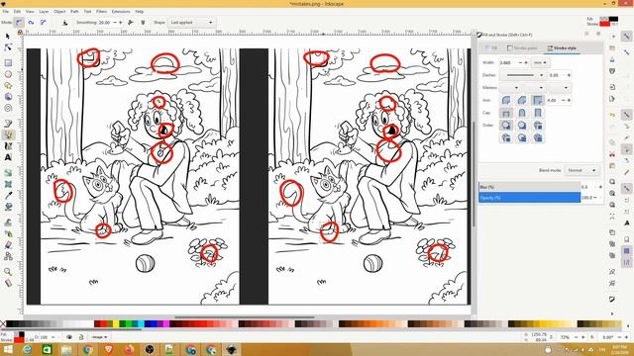Image resolution: width=634 pixels, height=356 pixels.
Task: Select the Mesh gradient tool
Action: click(x=8, y=184)
